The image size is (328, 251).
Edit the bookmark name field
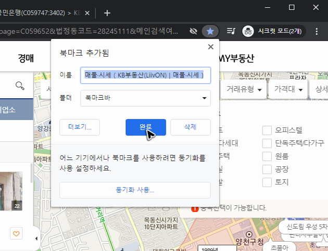pos(145,75)
